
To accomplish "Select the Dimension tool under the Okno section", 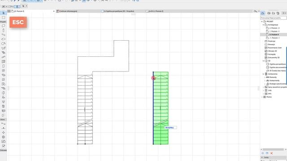I will [x=4, y=124].
